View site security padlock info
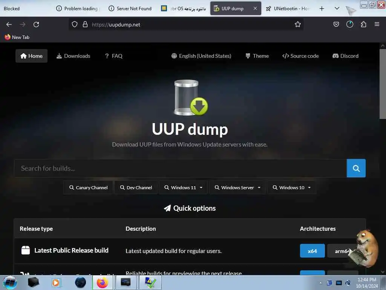Image resolution: width=386 pixels, height=290 pixels. click(85, 25)
